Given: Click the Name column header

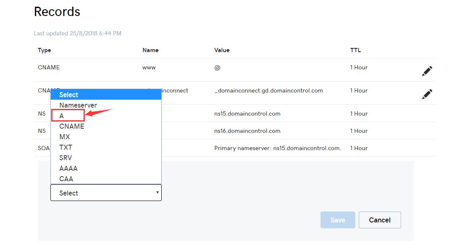Looking at the screenshot, I should [150, 50].
